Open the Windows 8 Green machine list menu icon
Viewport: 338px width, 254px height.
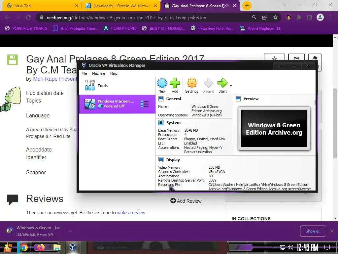(x=145, y=104)
